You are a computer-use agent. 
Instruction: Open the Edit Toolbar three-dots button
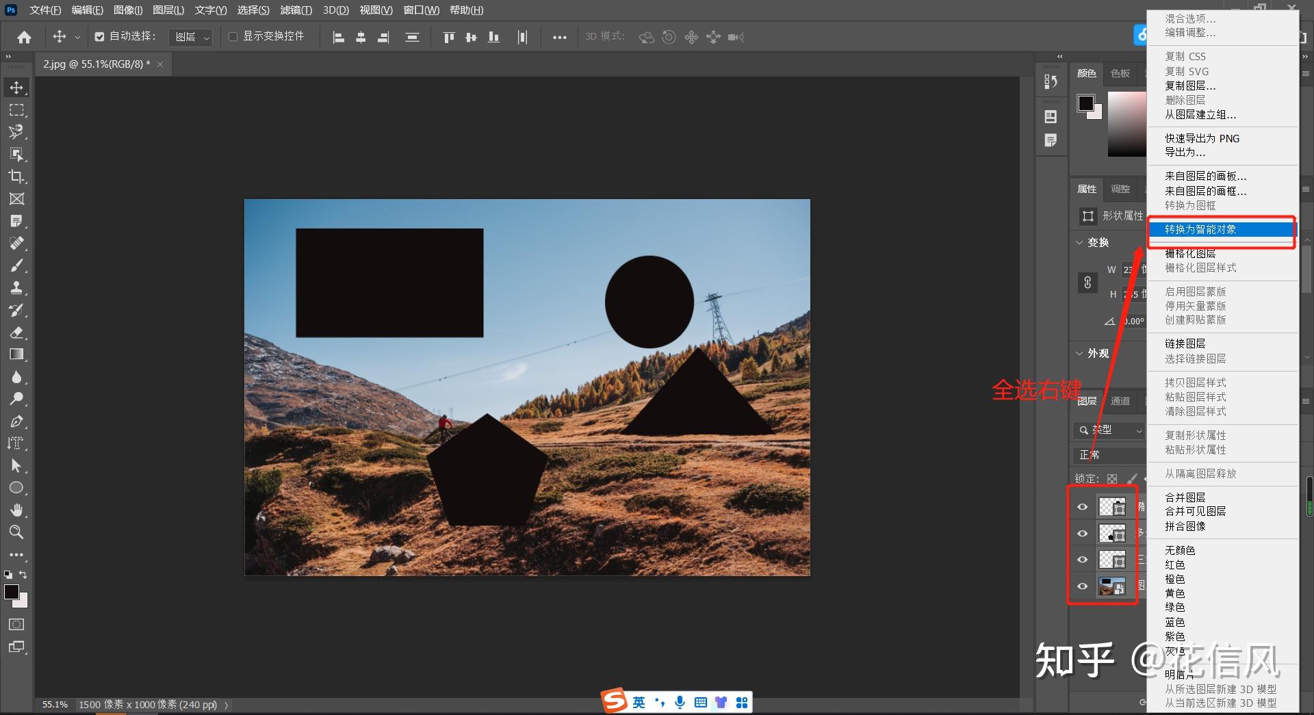pos(16,555)
